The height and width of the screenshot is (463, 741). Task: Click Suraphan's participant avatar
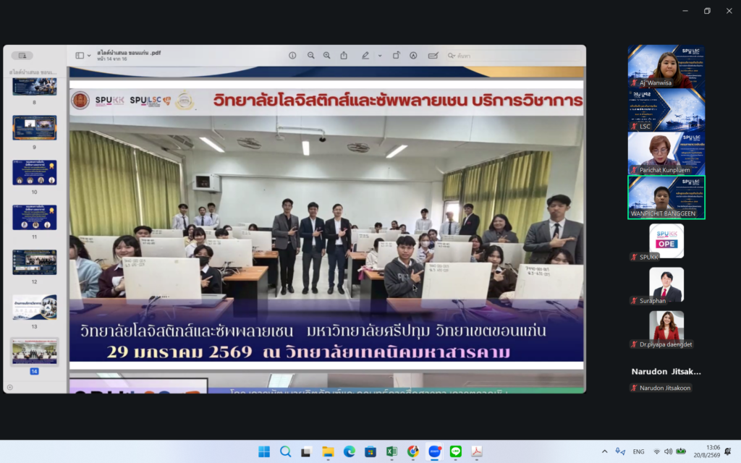(x=666, y=284)
